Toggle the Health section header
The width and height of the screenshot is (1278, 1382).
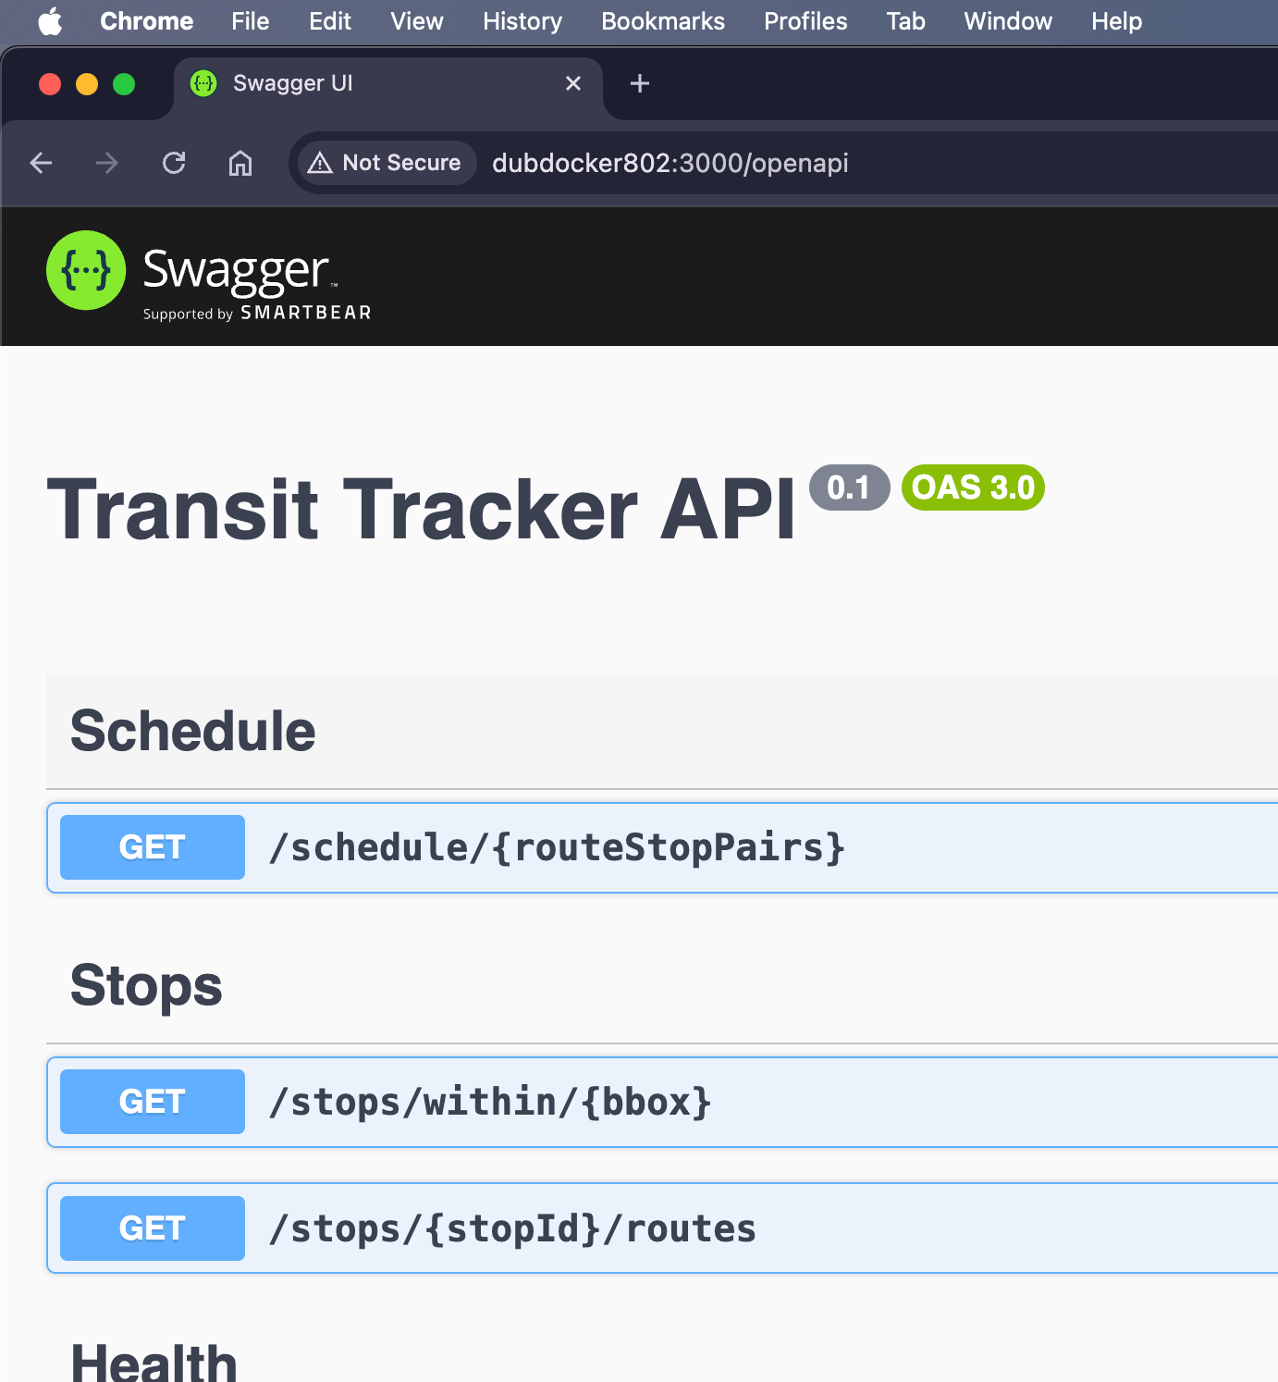click(x=154, y=1363)
